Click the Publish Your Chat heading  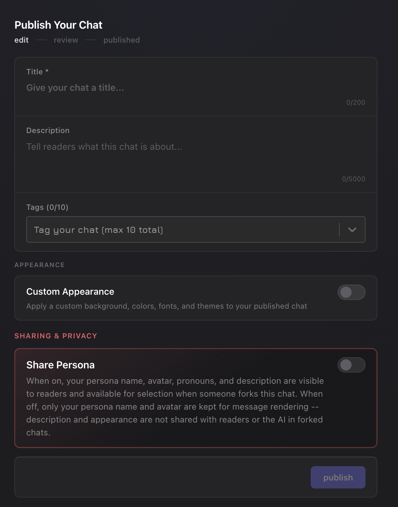(x=58, y=24)
